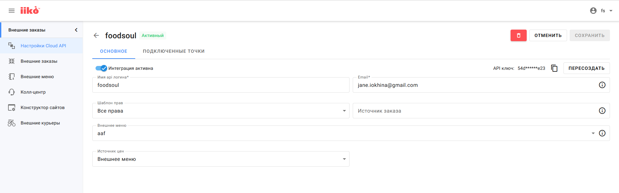The height and width of the screenshot is (193, 619).
Task: Open the fs user account menu
Action: point(602,11)
